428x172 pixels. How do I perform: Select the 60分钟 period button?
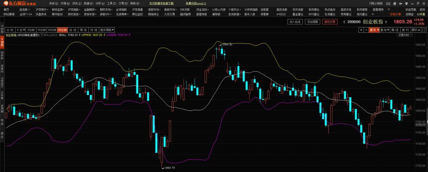[x=62, y=30]
